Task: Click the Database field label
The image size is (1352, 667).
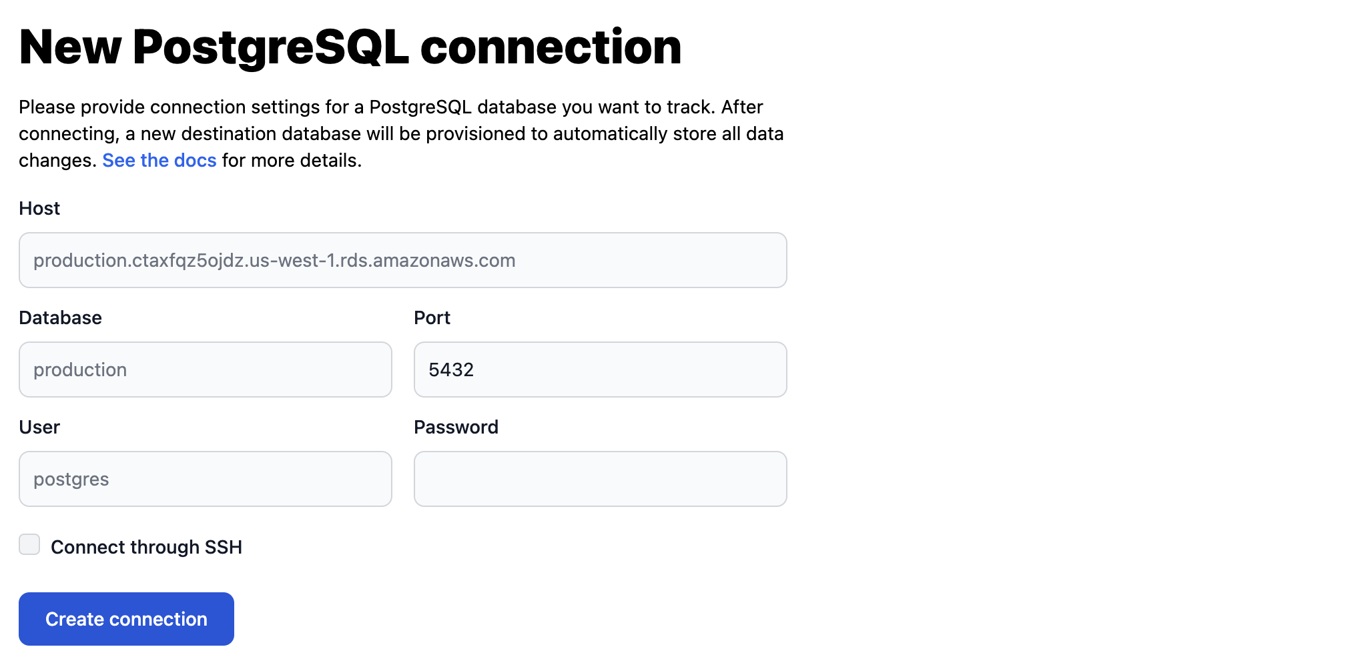Action: pyautogui.click(x=60, y=317)
